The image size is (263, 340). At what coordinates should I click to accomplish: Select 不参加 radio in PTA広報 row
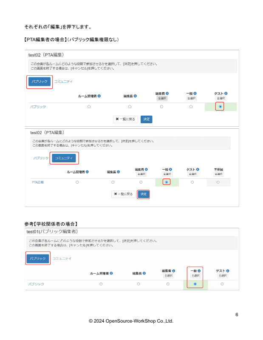click(x=218, y=182)
